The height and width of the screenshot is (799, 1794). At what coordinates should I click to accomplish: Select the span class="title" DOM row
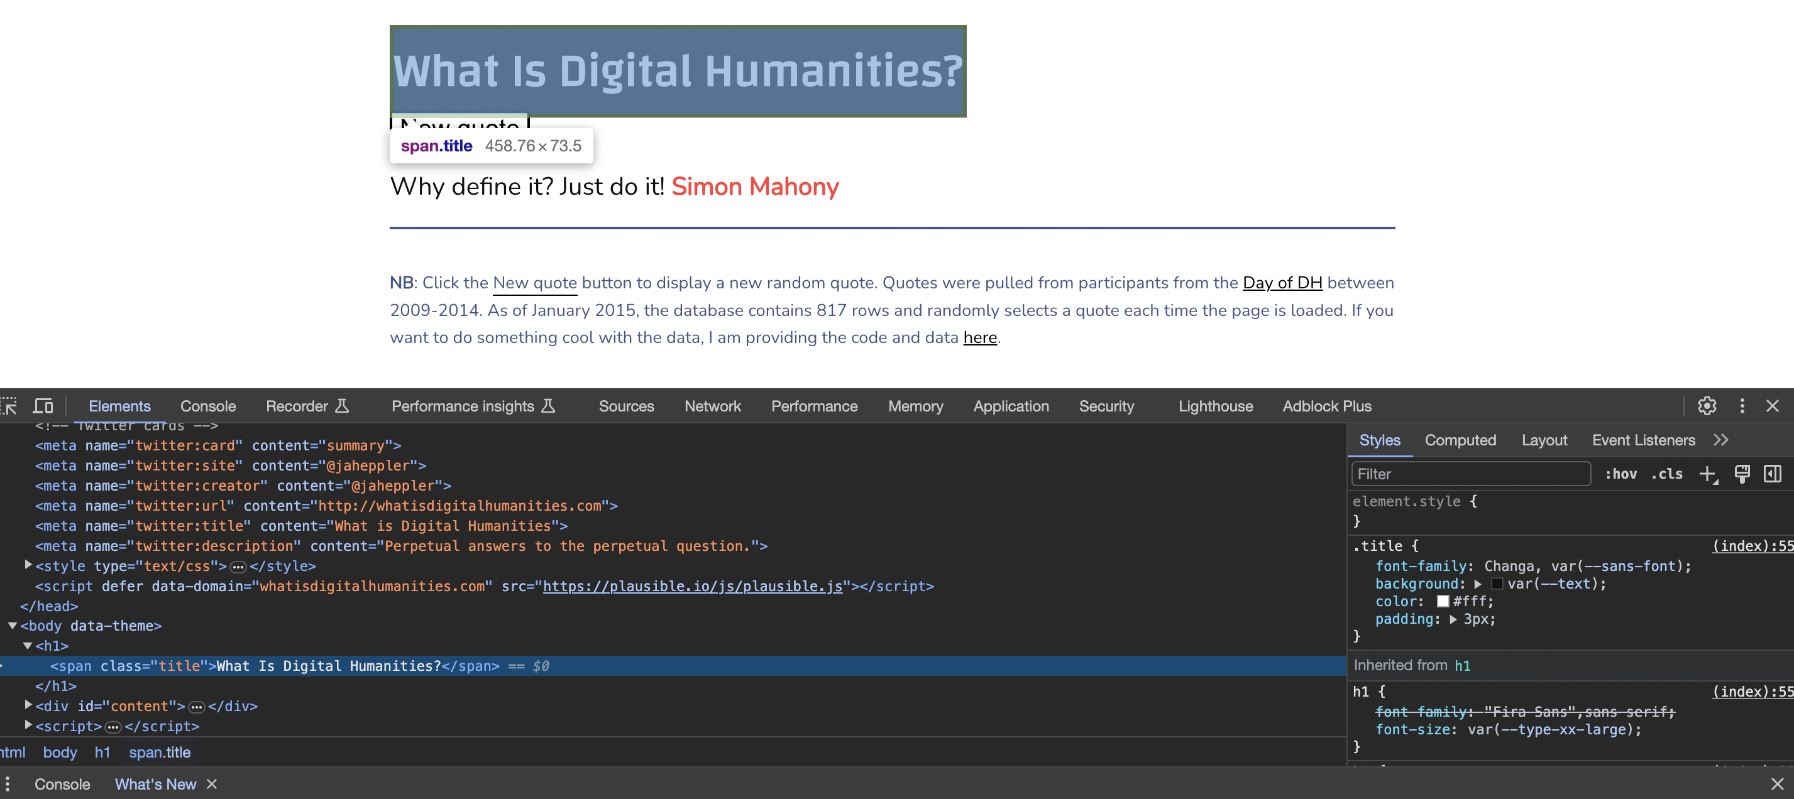click(x=673, y=666)
